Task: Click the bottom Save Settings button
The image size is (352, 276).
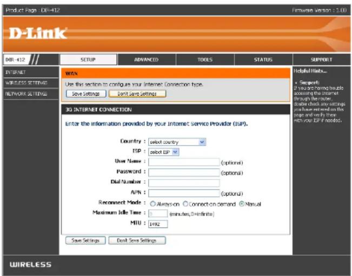Action: pos(85,240)
